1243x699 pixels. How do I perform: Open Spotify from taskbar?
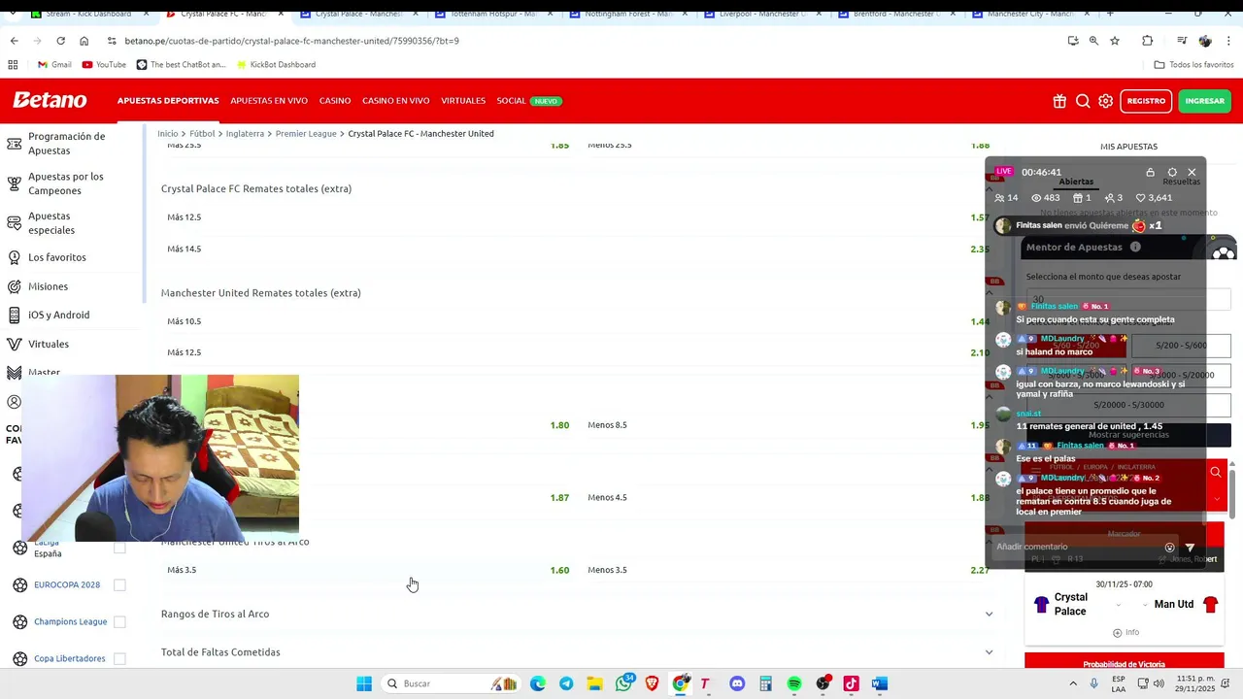coord(794,683)
